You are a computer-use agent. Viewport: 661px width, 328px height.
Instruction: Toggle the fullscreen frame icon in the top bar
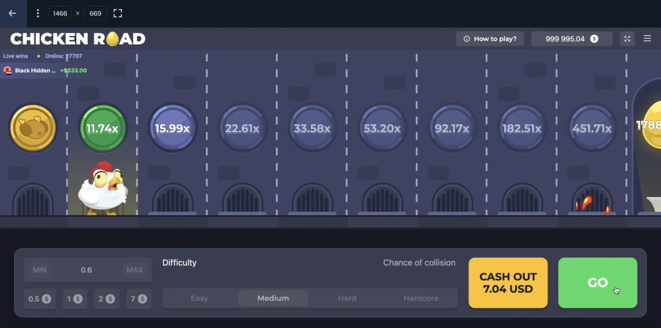tap(118, 13)
